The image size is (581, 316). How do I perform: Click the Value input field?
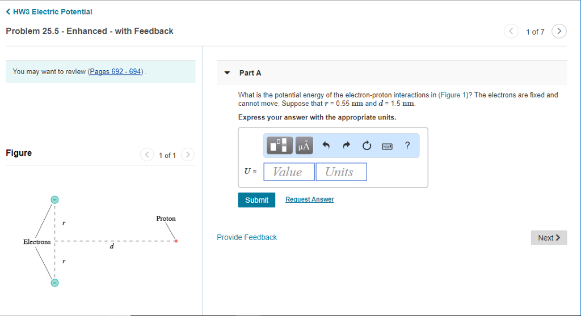(289, 172)
